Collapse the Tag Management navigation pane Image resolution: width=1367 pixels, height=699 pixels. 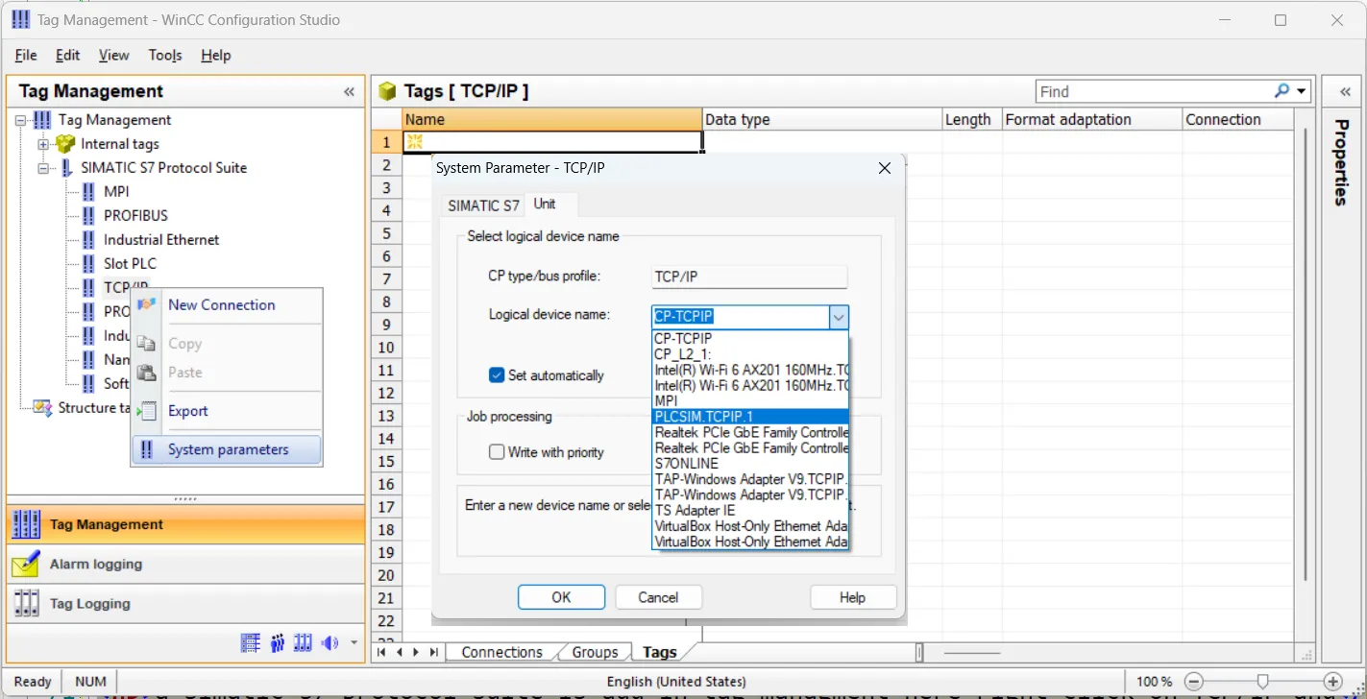[x=349, y=92]
